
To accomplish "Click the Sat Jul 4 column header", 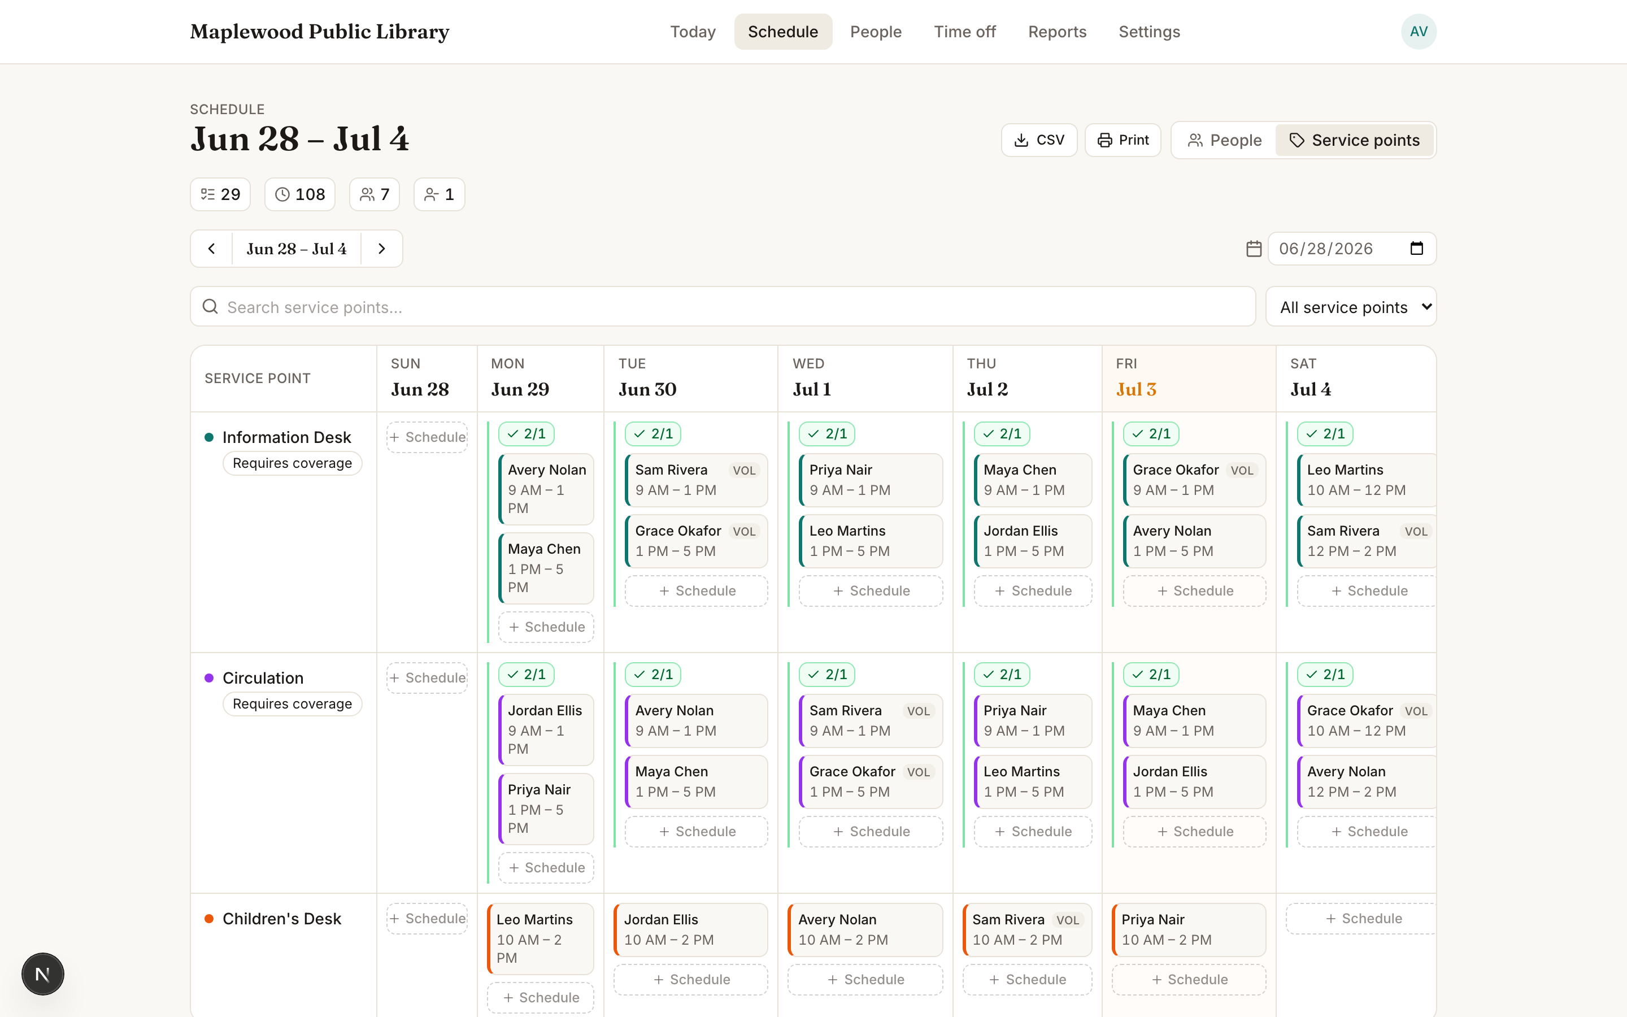I will coord(1356,378).
